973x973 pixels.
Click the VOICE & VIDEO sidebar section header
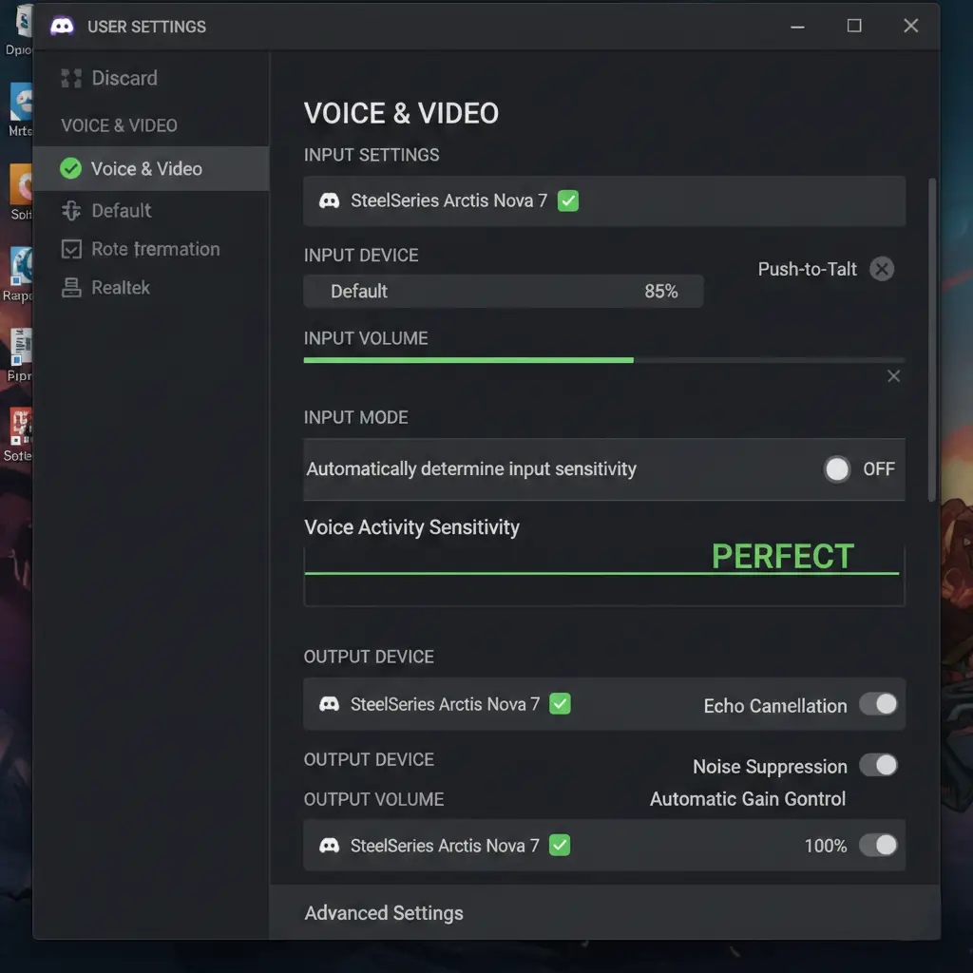[119, 125]
